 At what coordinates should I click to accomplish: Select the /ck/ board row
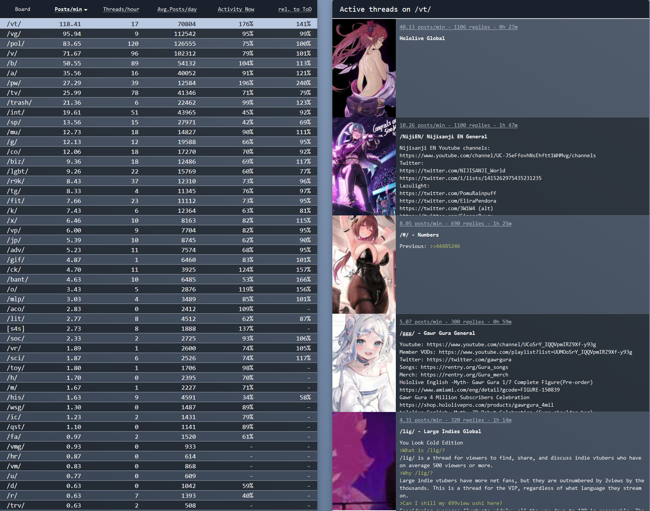click(159, 269)
